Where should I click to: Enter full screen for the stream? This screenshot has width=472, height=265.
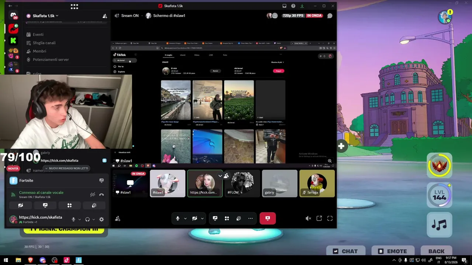coord(330,218)
